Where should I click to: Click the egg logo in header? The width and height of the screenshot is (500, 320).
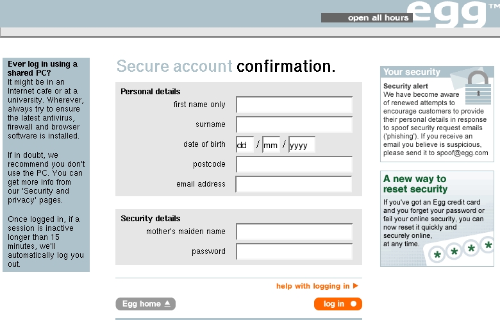pyautogui.click(x=447, y=13)
